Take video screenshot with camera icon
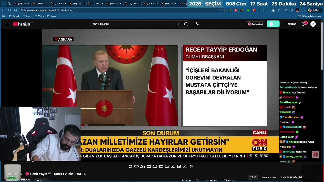This screenshot has height=182, width=324. pyautogui.click(x=179, y=166)
